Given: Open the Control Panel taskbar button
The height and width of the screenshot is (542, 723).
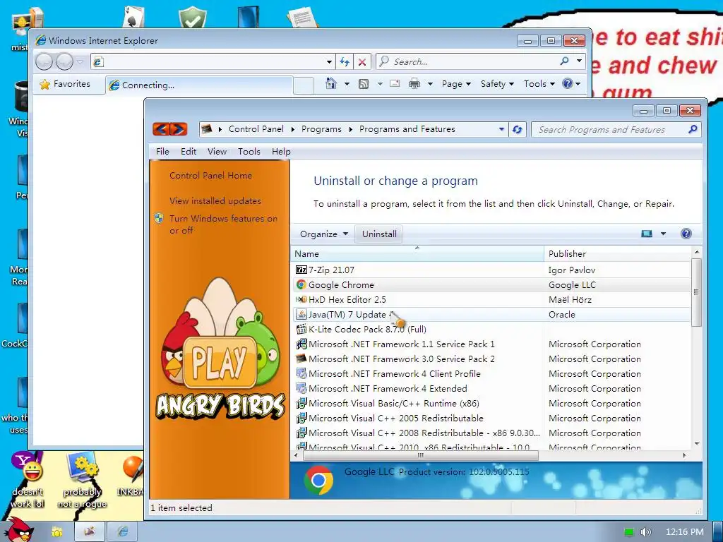Looking at the screenshot, I should (90, 531).
